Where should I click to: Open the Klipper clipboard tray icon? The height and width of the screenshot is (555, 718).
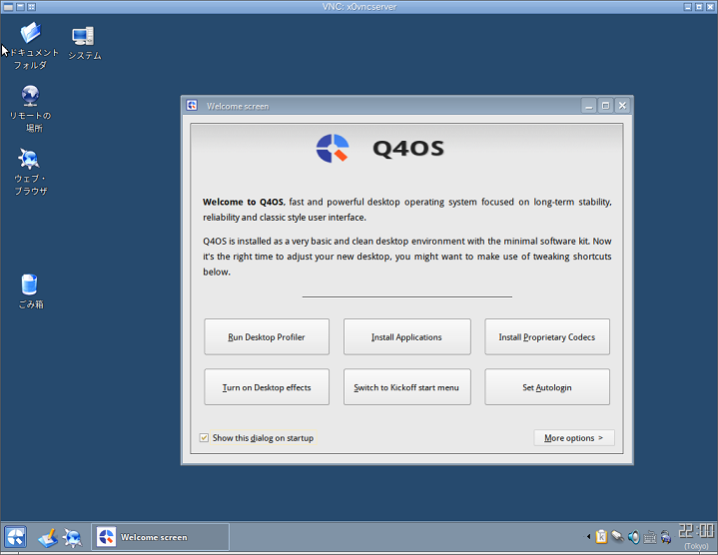tap(601, 536)
